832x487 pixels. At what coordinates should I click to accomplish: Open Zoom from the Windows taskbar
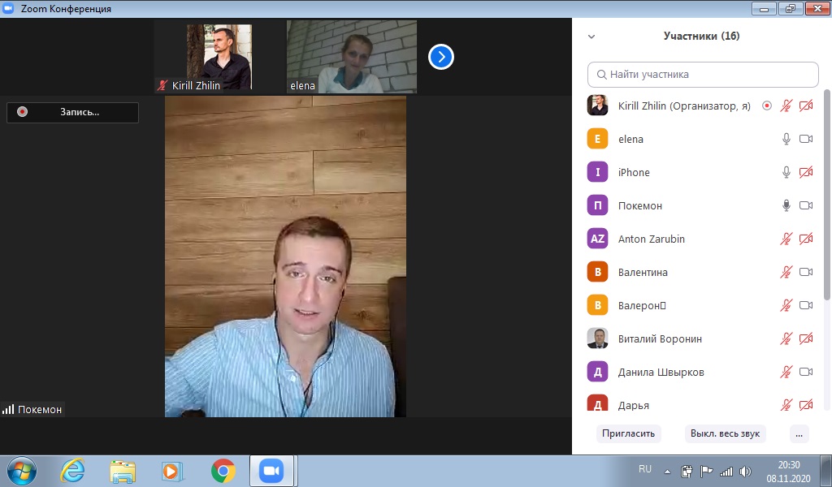[x=271, y=471]
